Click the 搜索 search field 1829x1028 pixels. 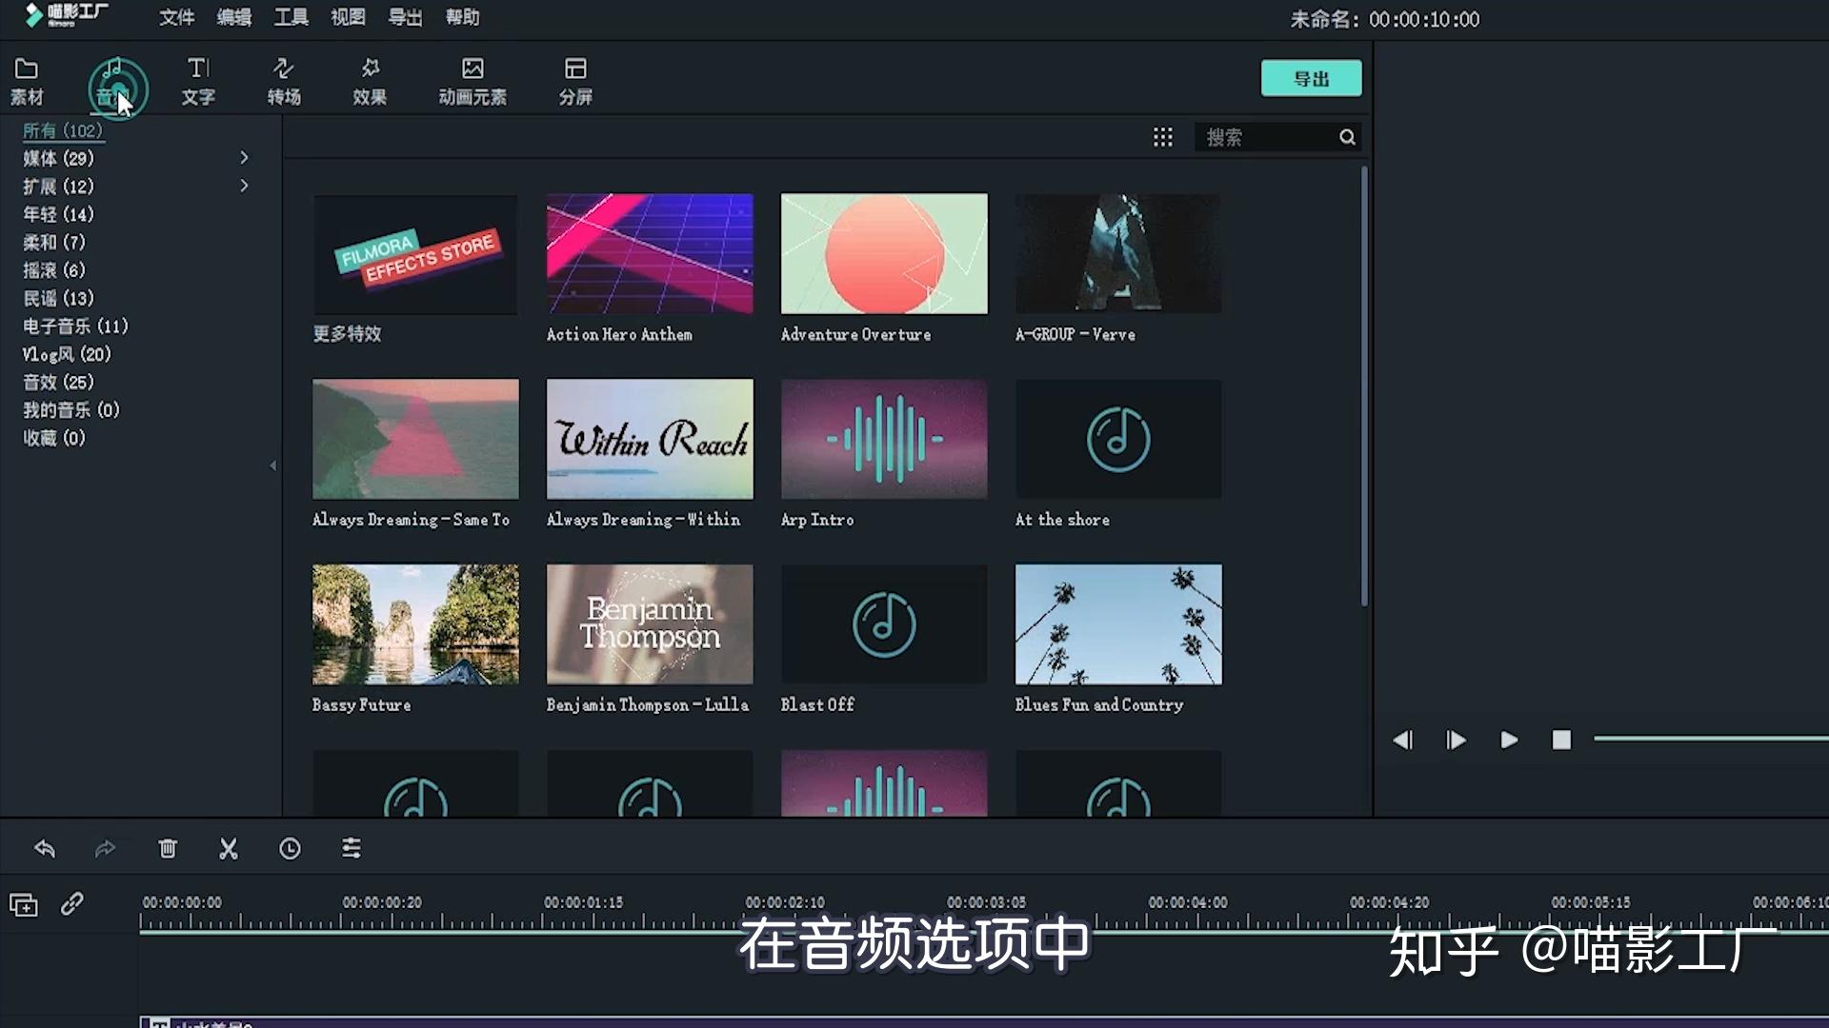(x=1267, y=137)
